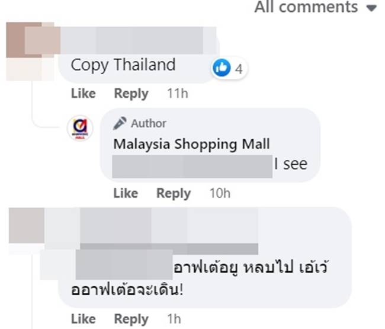The width and height of the screenshot is (385, 329).
Task: Click the Author microphone badge icon
Action: [x=120, y=123]
